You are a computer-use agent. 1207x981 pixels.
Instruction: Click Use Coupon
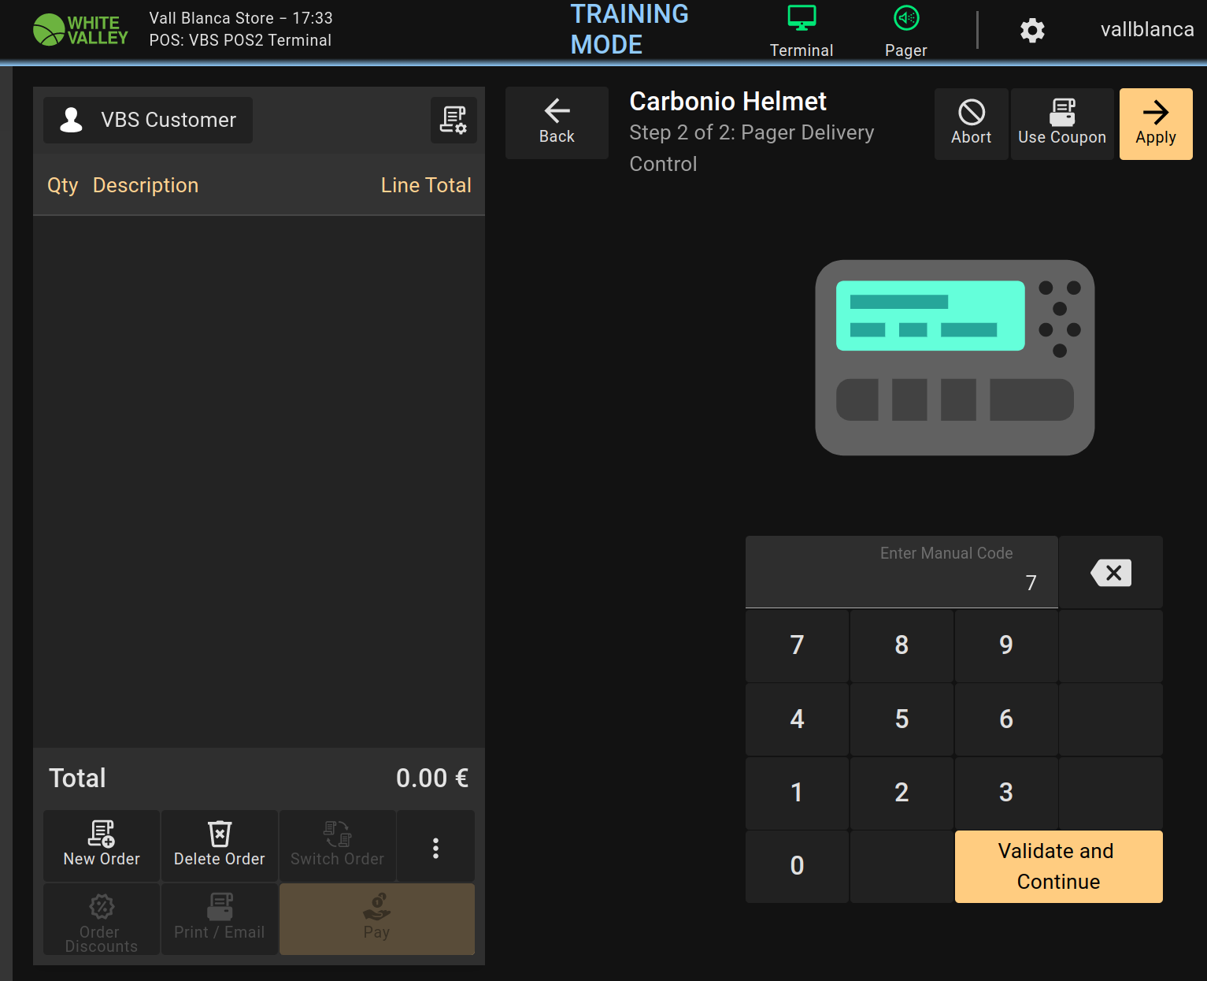click(1062, 124)
